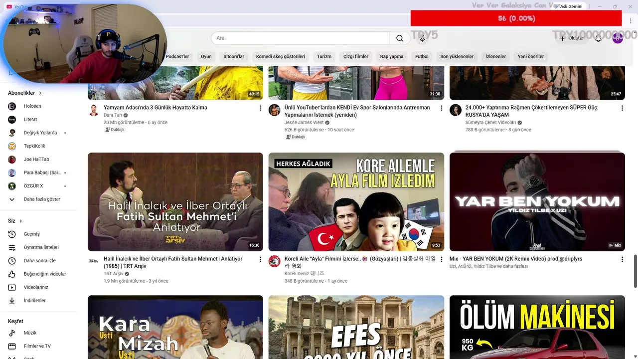Select the Futbol filter chip
Viewport: 638px width, 359px height.
coord(422,56)
